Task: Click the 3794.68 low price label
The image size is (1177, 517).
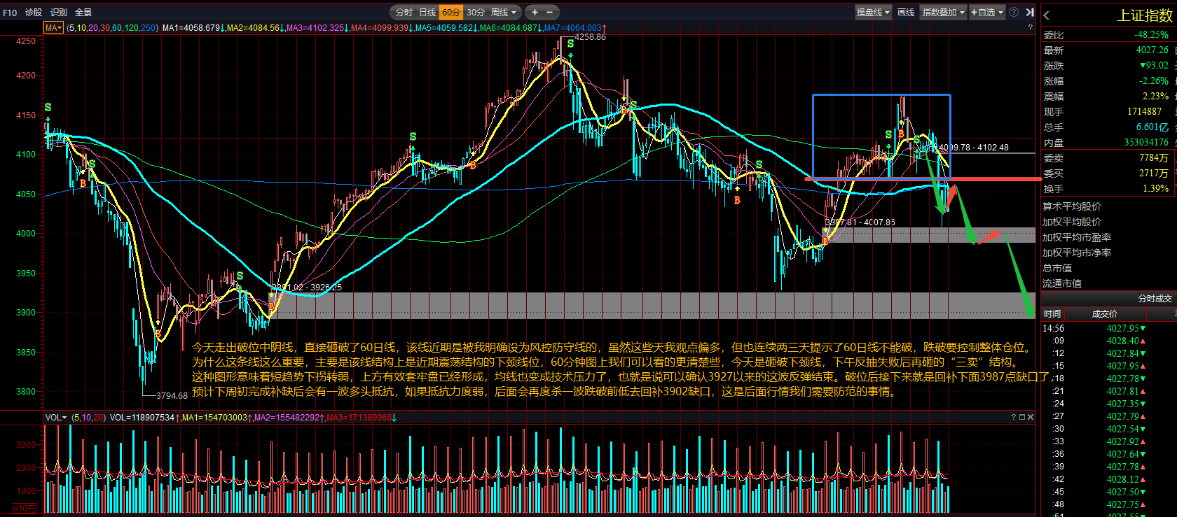Action: coord(172,395)
